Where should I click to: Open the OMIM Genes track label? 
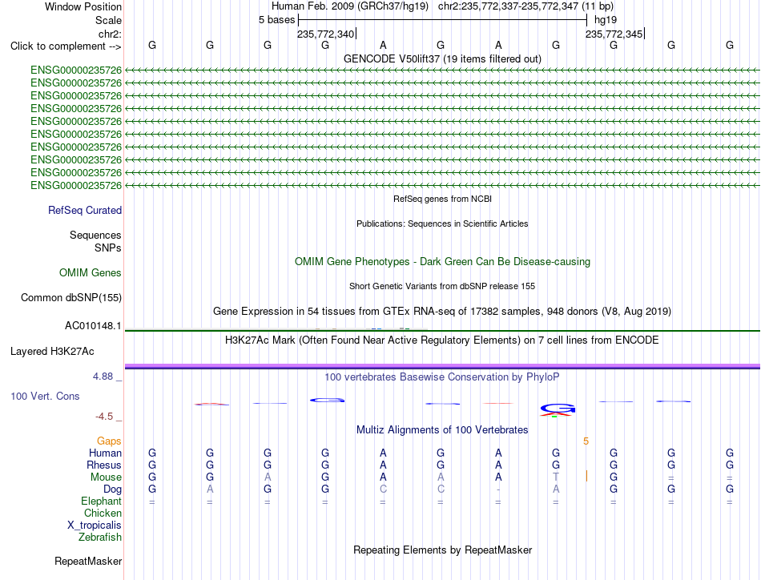[x=91, y=272]
